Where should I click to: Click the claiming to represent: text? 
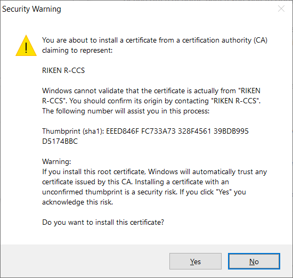(77, 51)
